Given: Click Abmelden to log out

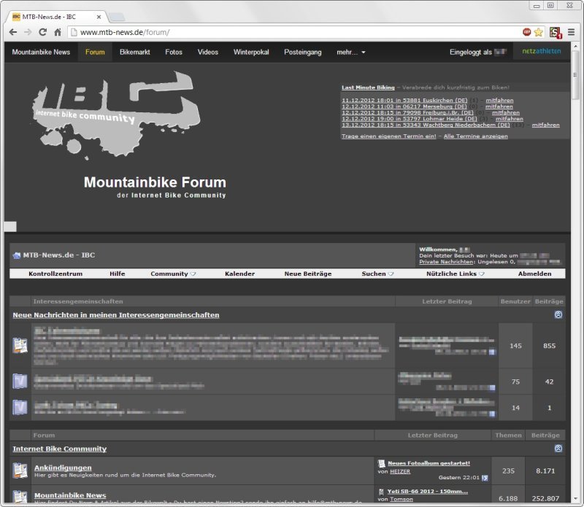Looking at the screenshot, I should click(x=535, y=274).
